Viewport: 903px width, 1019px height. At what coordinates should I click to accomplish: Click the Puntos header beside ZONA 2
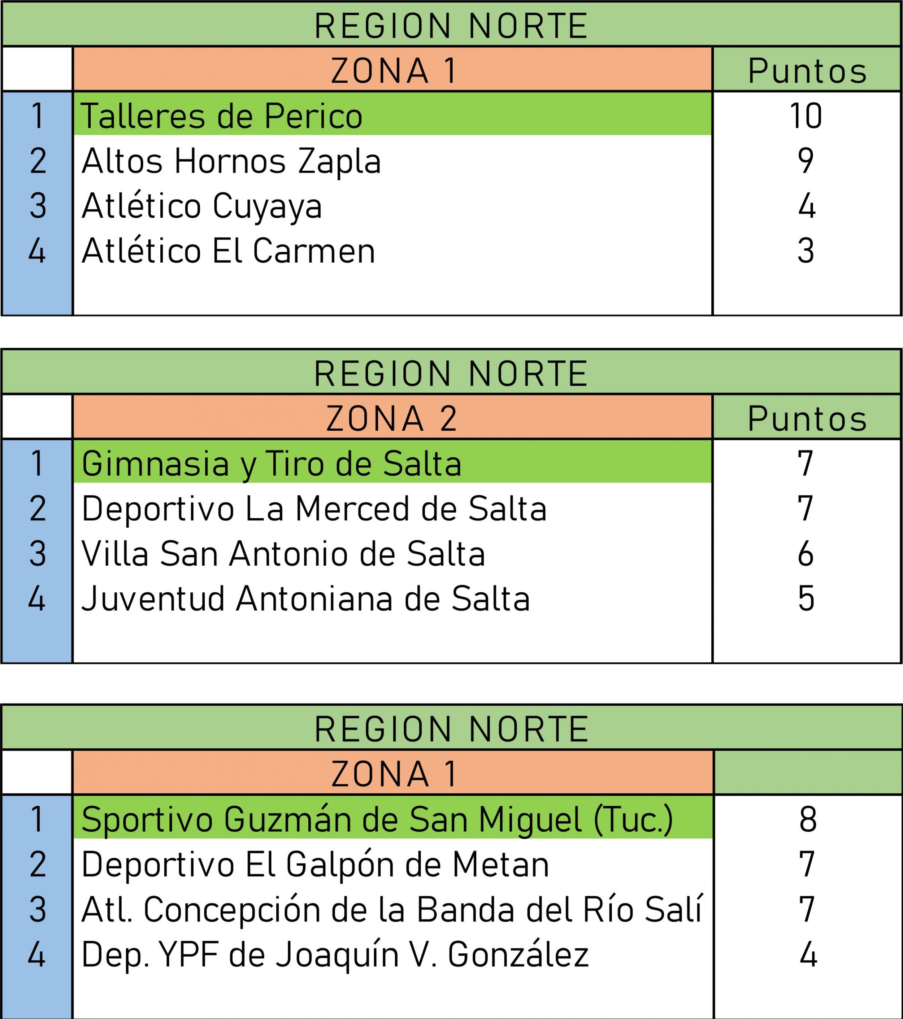pos(807,418)
